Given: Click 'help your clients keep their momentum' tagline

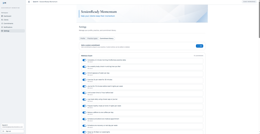Looking at the screenshot, I should coord(98,16).
